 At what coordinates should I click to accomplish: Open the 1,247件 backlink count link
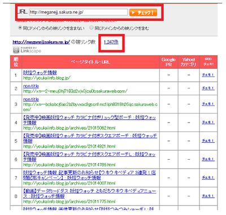(x=111, y=42)
